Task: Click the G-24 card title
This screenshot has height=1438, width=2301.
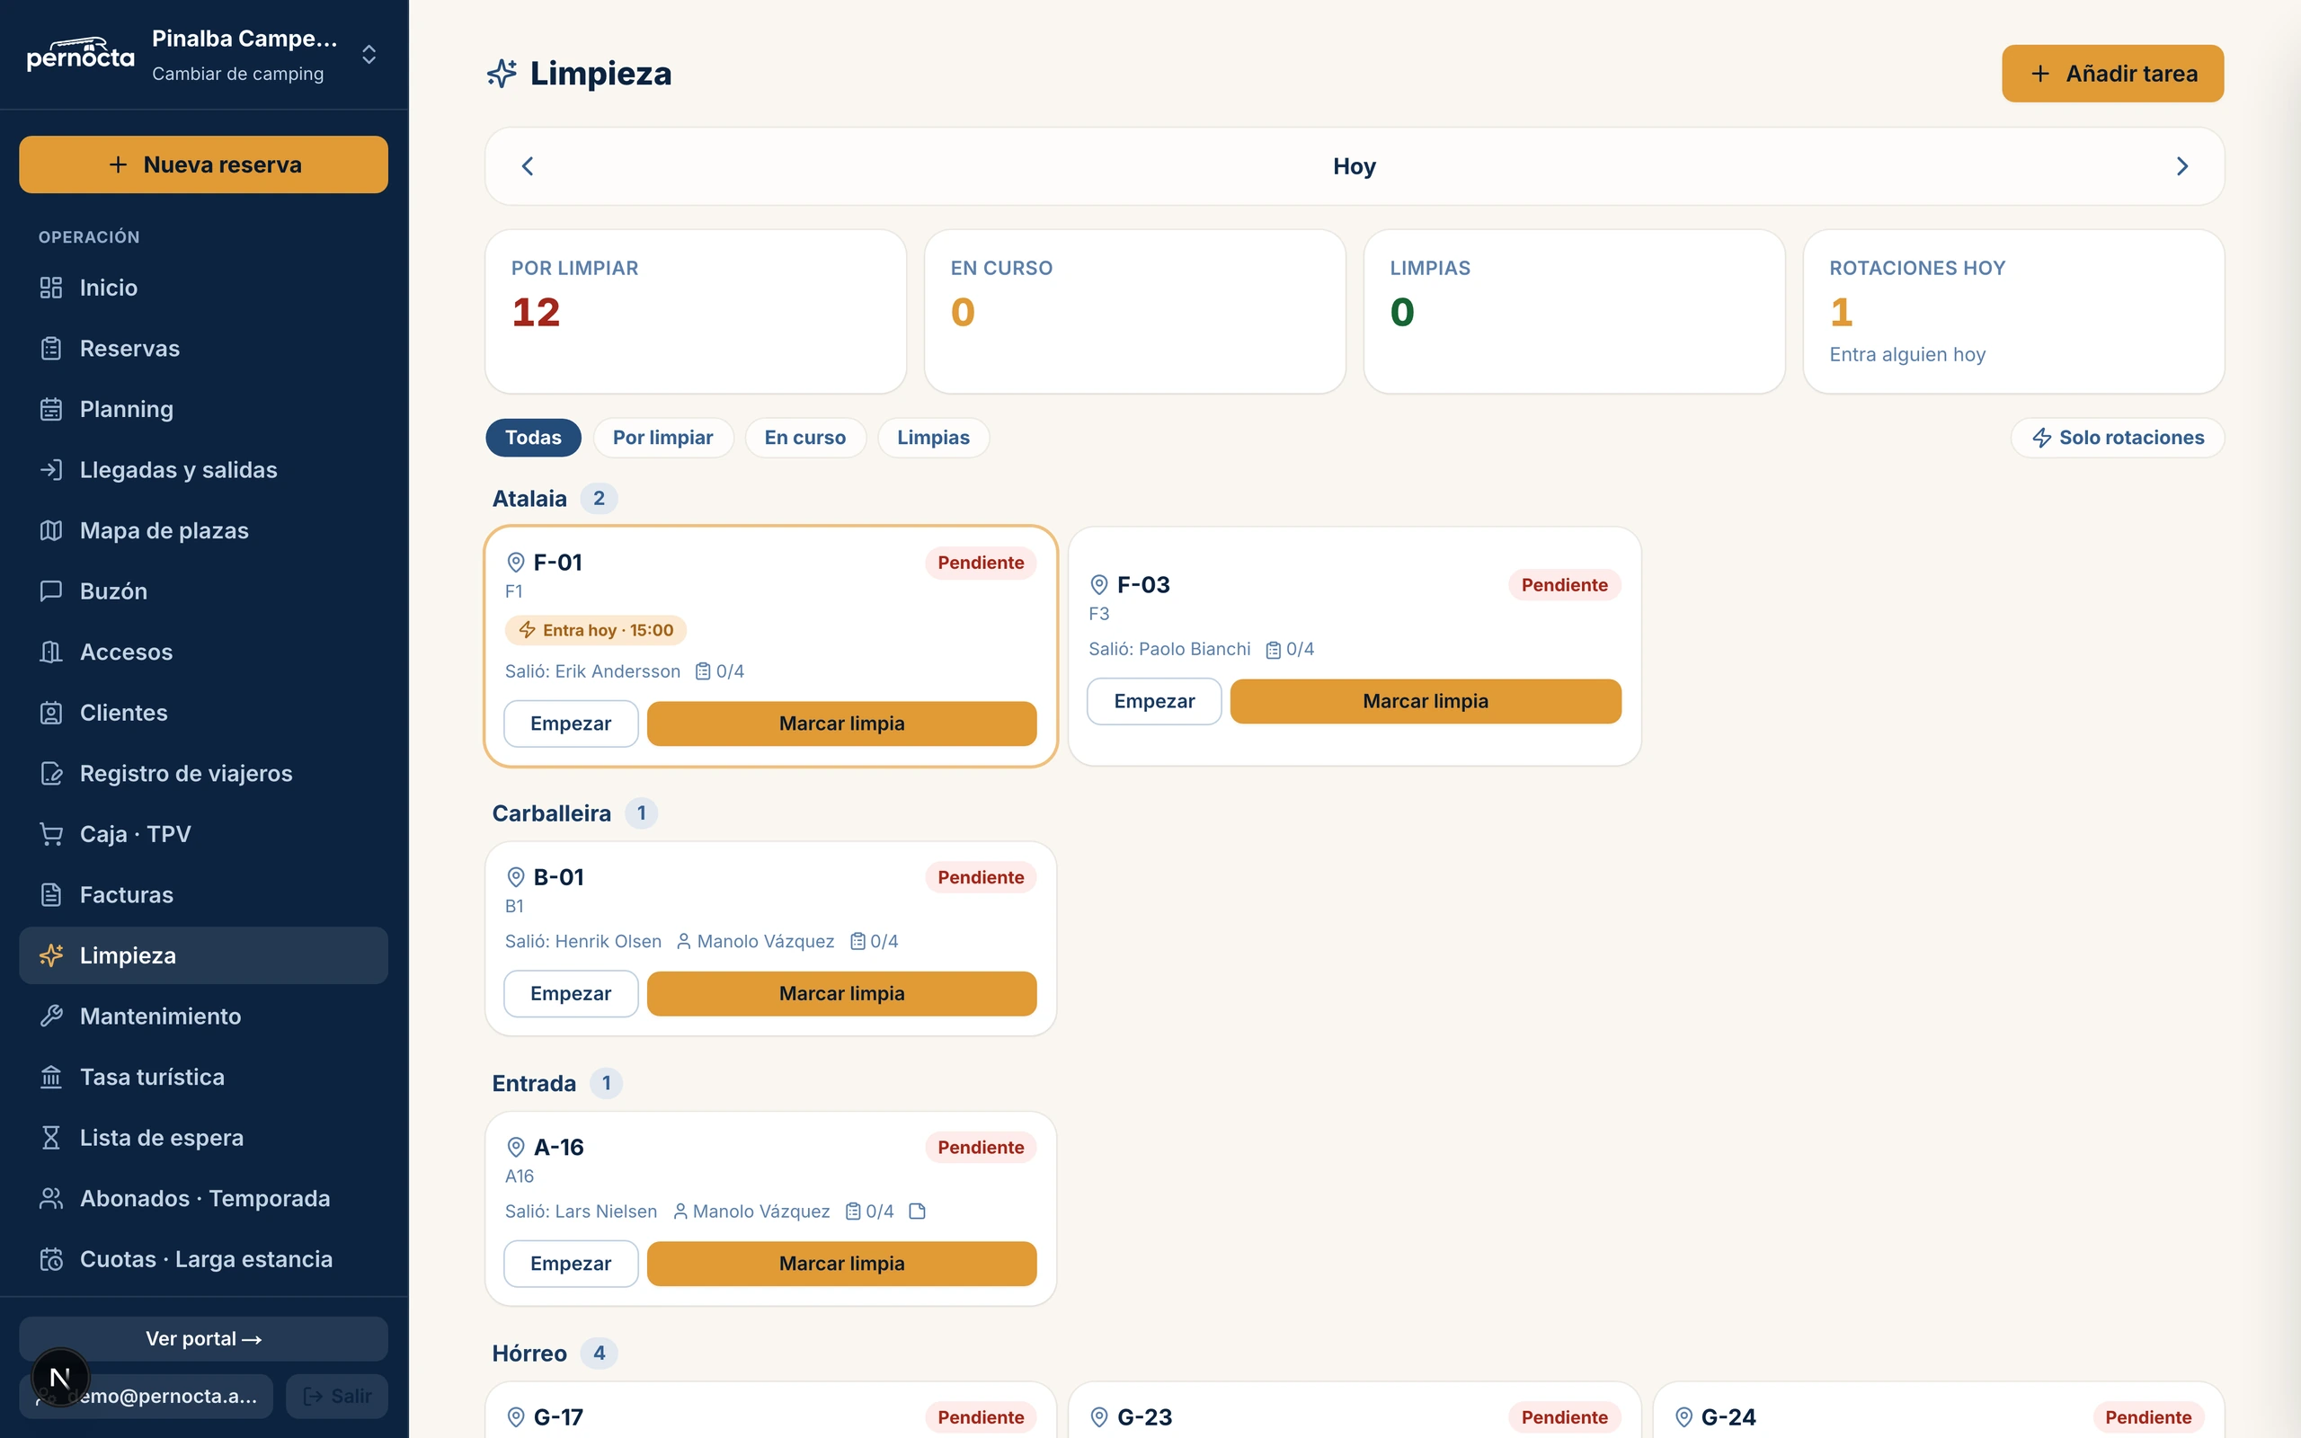Action: click(1728, 1417)
